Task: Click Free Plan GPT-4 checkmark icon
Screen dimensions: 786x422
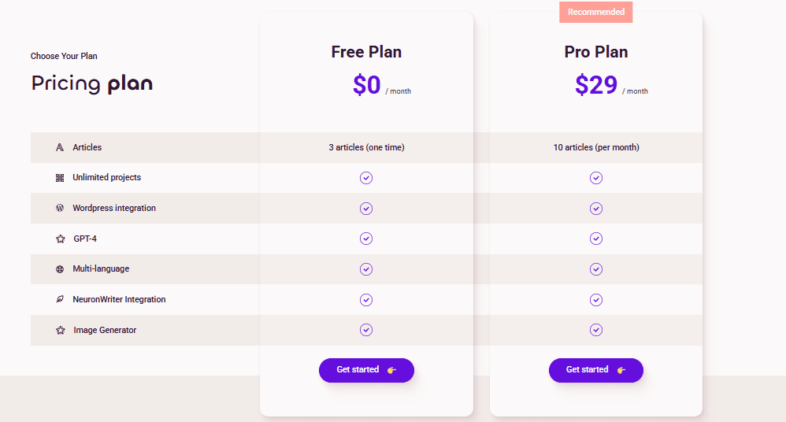Action: click(x=366, y=239)
